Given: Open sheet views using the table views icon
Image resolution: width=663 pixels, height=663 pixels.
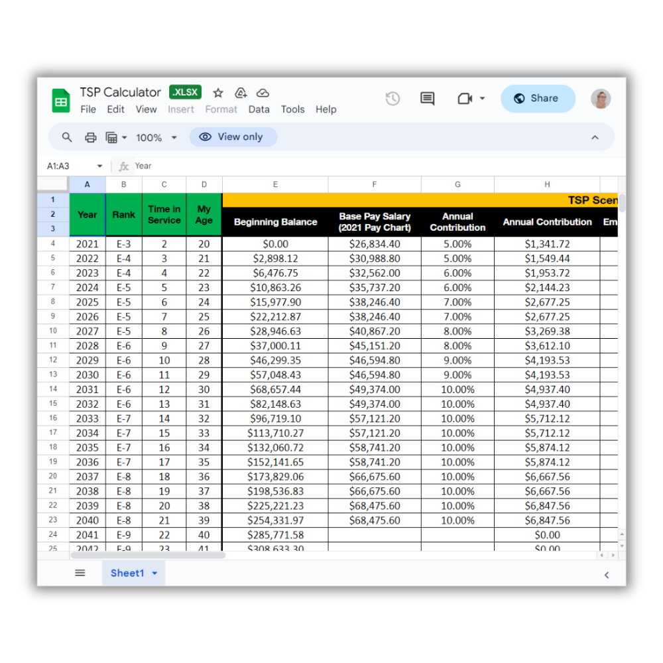Looking at the screenshot, I should click(x=113, y=137).
